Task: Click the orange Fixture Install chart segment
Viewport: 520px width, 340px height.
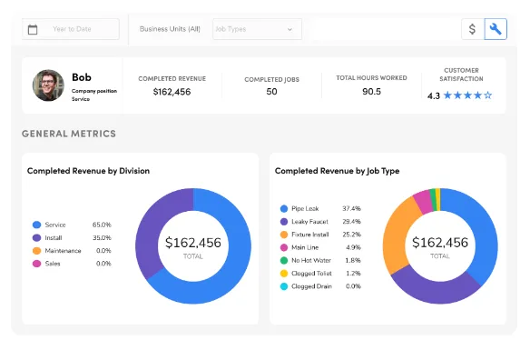Action: (x=397, y=233)
